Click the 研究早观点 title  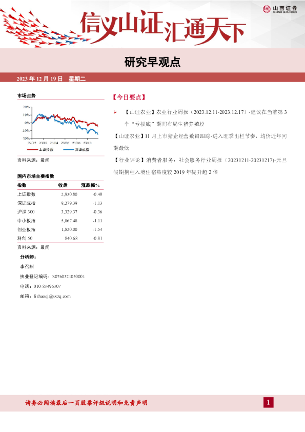click(x=153, y=62)
